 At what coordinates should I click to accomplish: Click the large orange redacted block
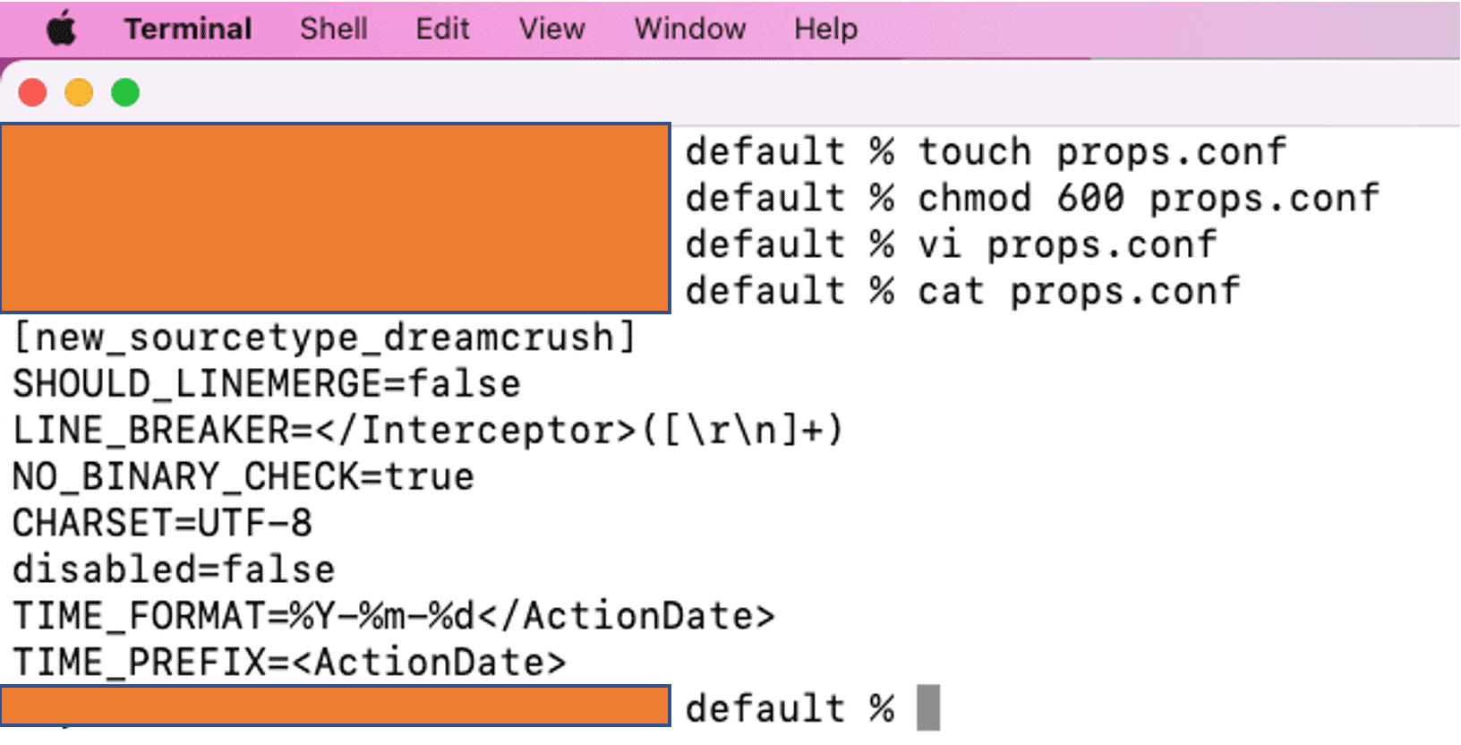point(335,218)
